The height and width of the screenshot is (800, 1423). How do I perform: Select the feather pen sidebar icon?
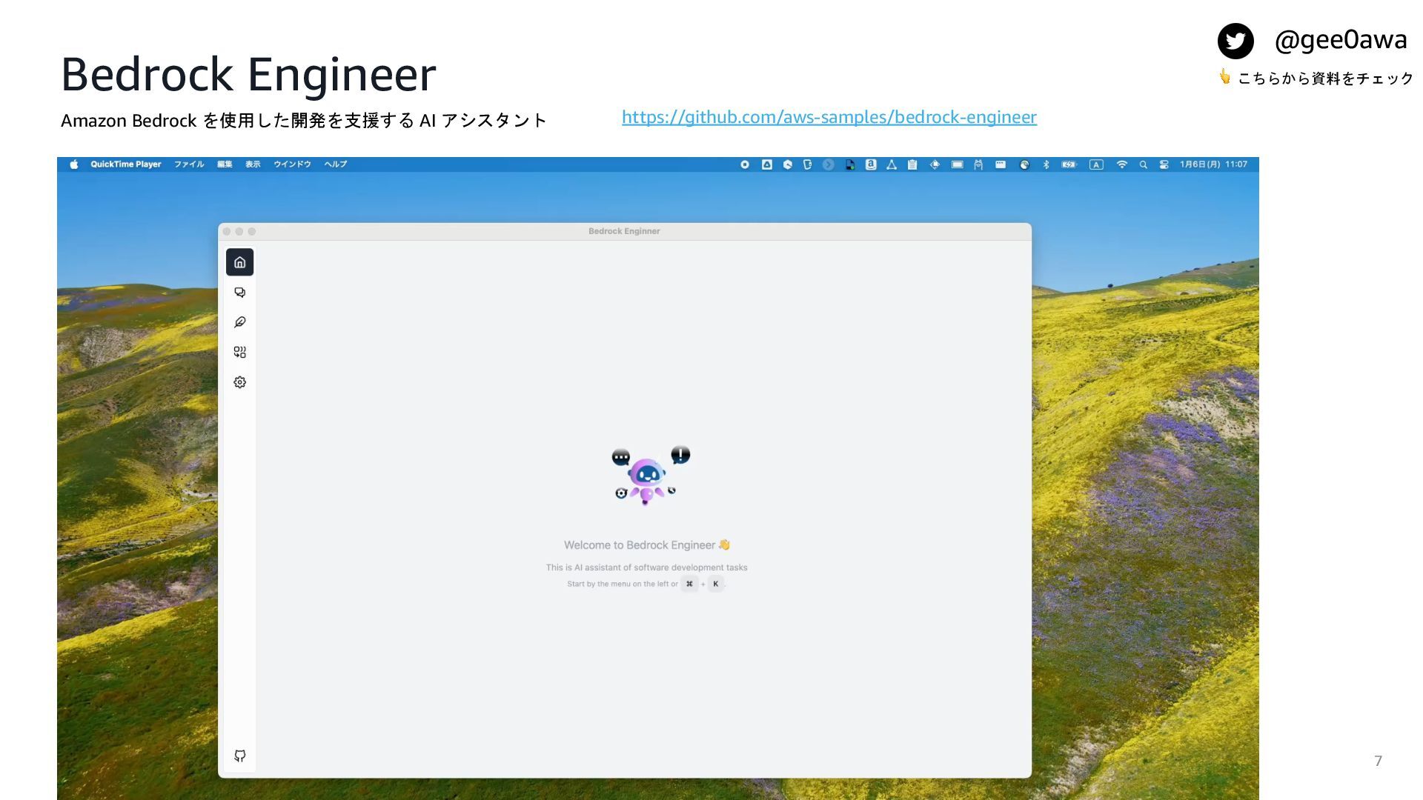click(239, 322)
